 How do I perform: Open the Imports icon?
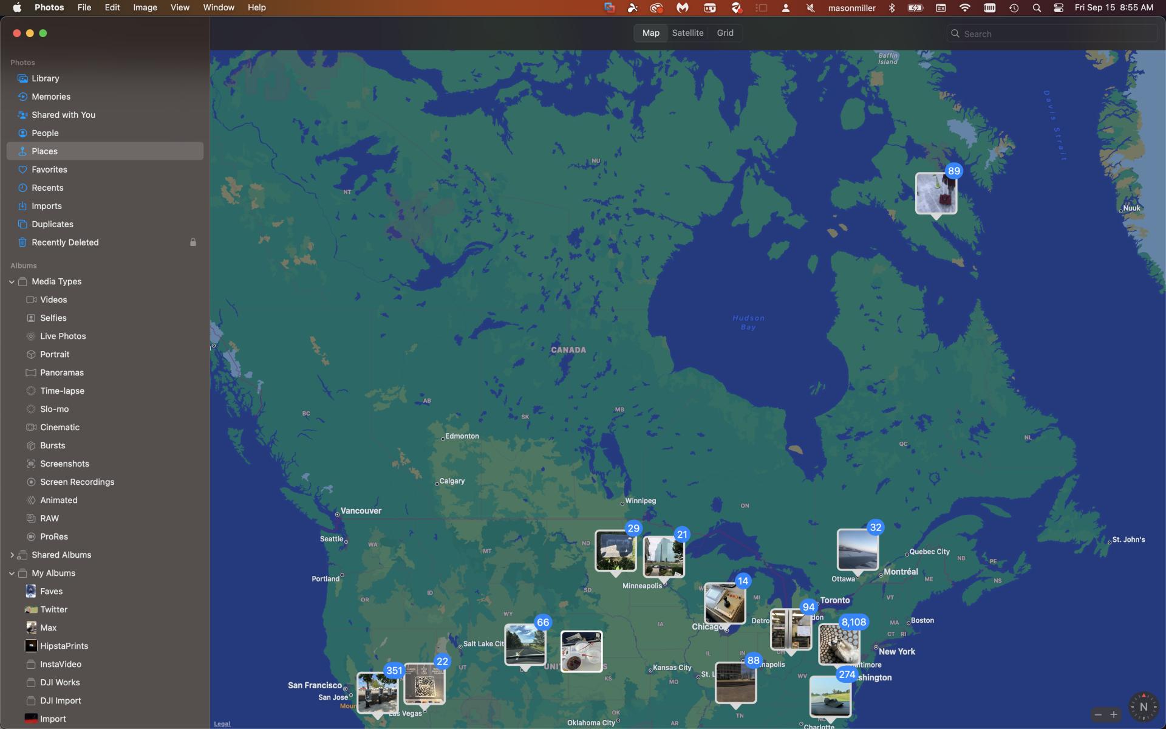(x=22, y=206)
